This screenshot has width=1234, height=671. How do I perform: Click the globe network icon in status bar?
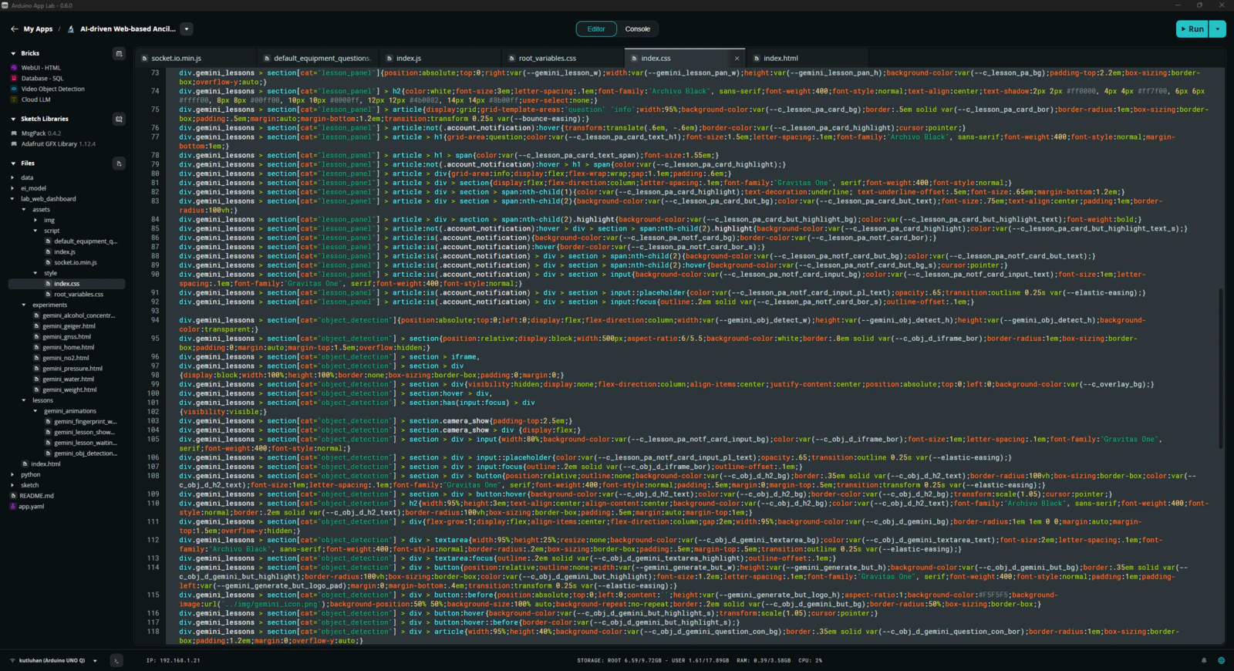pyautogui.click(x=1221, y=660)
